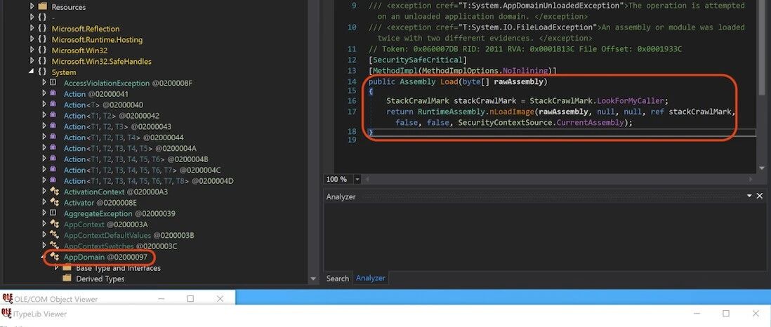Click the Resources folder icon
Image resolution: width=771 pixels, height=327 pixels.
pyautogui.click(x=43, y=6)
